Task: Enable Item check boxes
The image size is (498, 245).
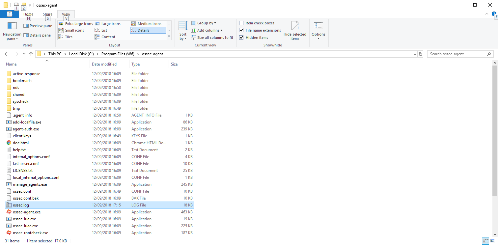Action: click(241, 23)
